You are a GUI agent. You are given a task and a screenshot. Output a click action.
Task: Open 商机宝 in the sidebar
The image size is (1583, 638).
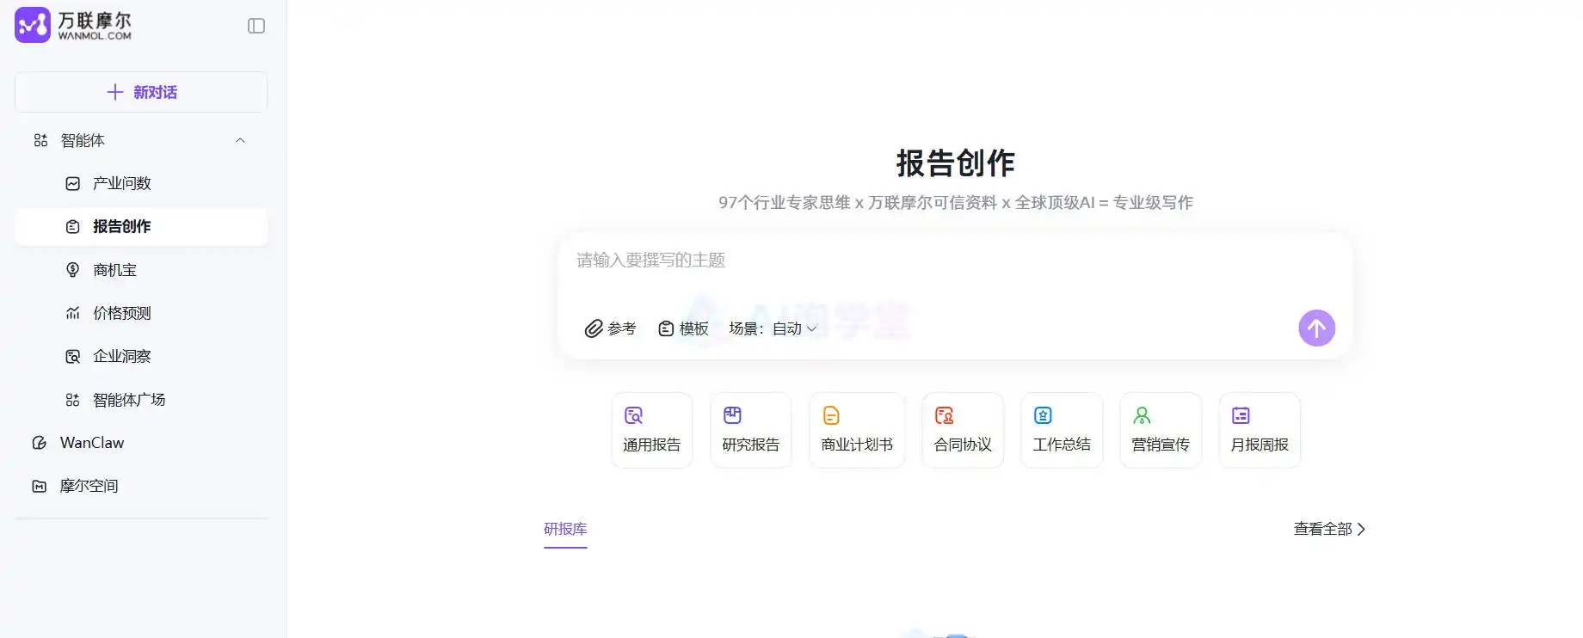click(x=141, y=270)
